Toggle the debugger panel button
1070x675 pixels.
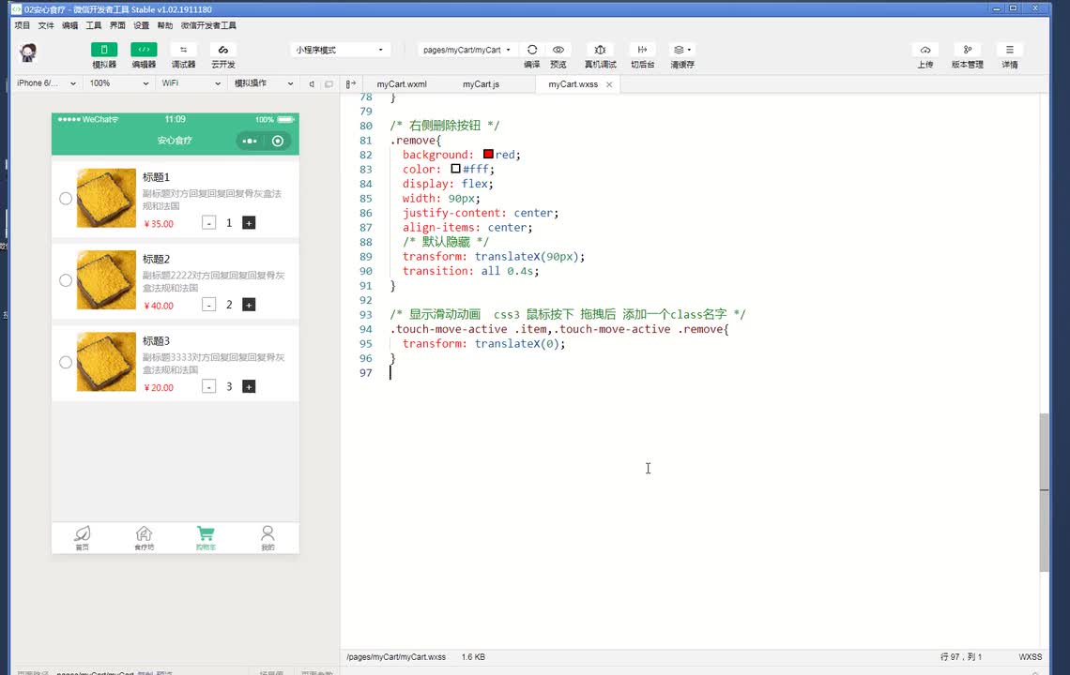click(183, 50)
